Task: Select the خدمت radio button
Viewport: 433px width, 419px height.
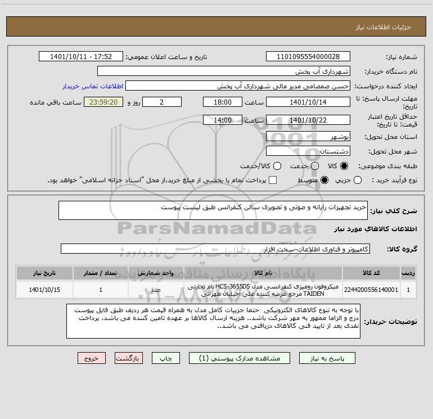Action: point(315,166)
